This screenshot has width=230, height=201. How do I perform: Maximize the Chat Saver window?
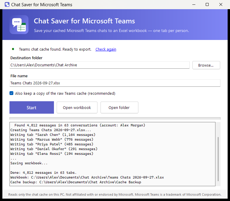click(x=207, y=4)
